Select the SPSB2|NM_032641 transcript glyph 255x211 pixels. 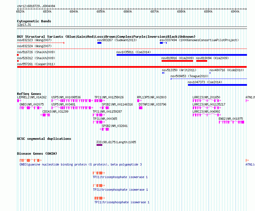pos(104,129)
